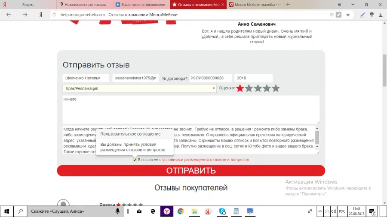Screen dimensions: 387x217
Task: Open a new tab with plus icon
Action: pyautogui.click(x=288, y=4)
